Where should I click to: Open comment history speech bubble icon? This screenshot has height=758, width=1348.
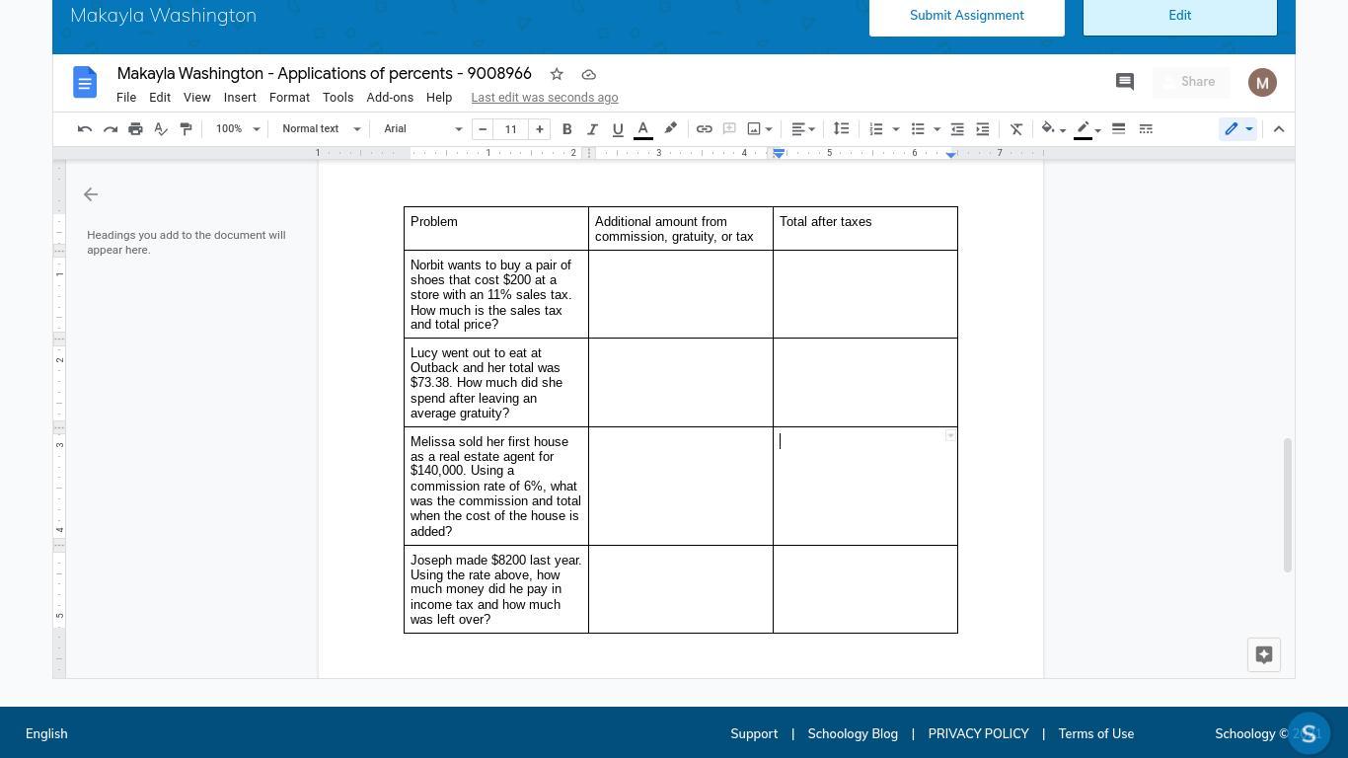click(1124, 82)
